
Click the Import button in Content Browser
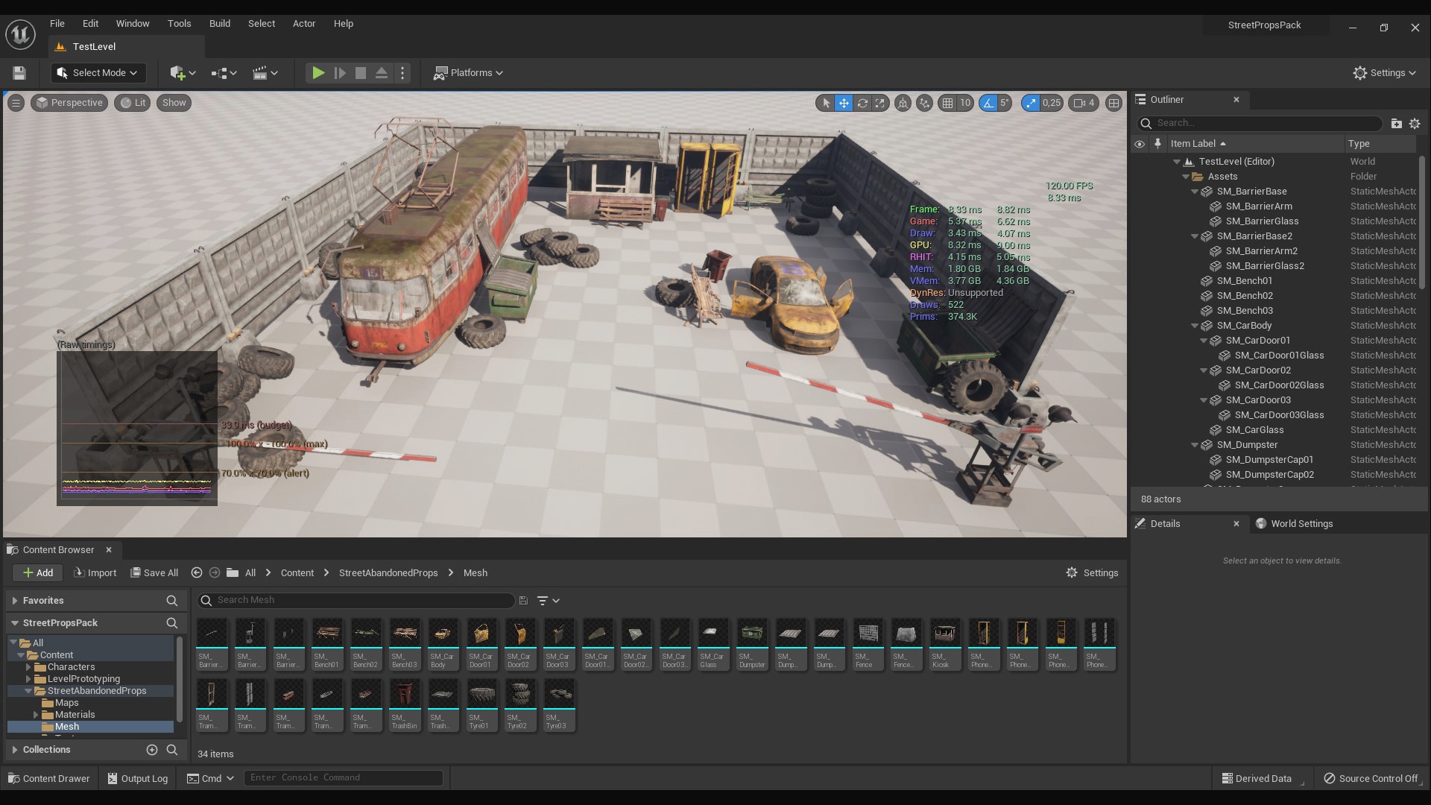click(95, 572)
